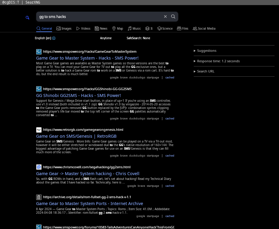The height and width of the screenshot is (229, 279).
Task: Open three-dot menu for Internet Archive result
Action: click(162, 216)
